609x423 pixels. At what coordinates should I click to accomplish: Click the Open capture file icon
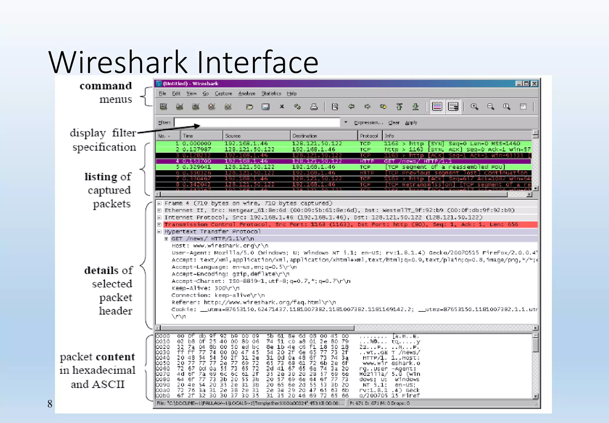click(x=249, y=107)
